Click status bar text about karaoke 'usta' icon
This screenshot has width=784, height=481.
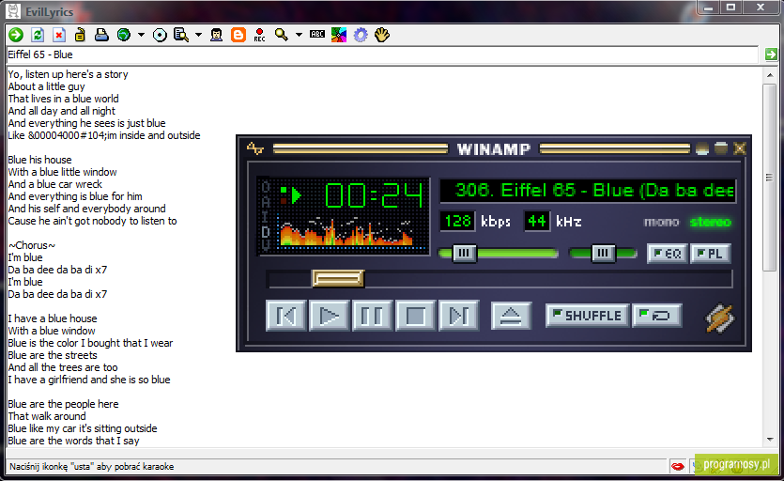click(91, 467)
